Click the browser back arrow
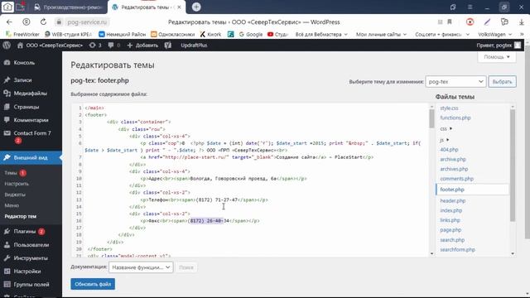Viewport: 530px width, 298px height. [x=9, y=22]
